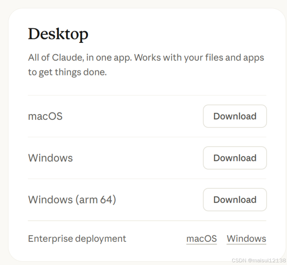Select the "macOS" platform label
The image size is (287, 265).
[45, 116]
